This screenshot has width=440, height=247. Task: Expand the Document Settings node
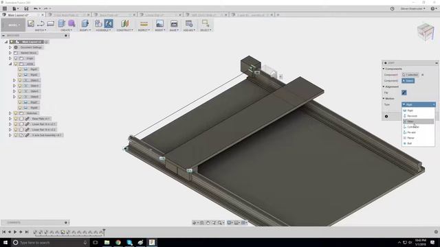(10, 47)
